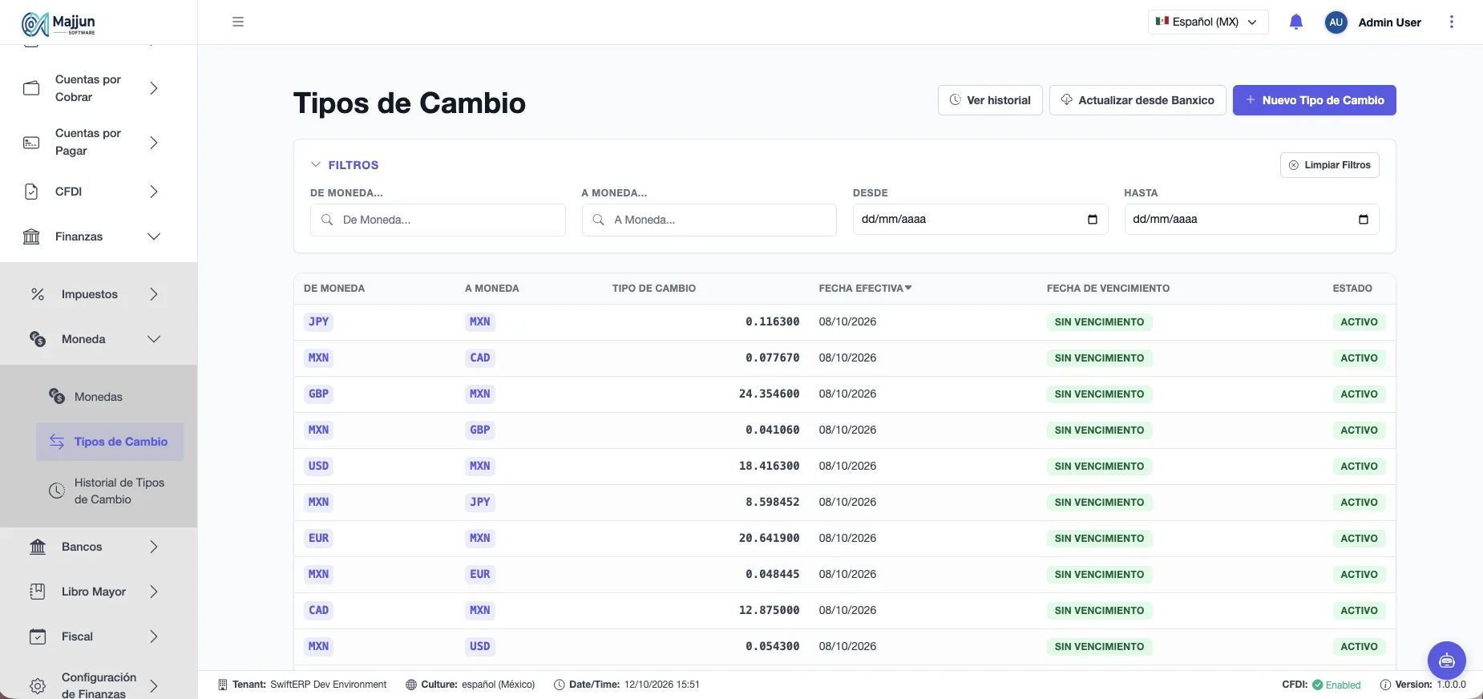Click the Cuentas por Pagar card icon
Viewport: 1483px width, 699px height.
(x=31, y=143)
